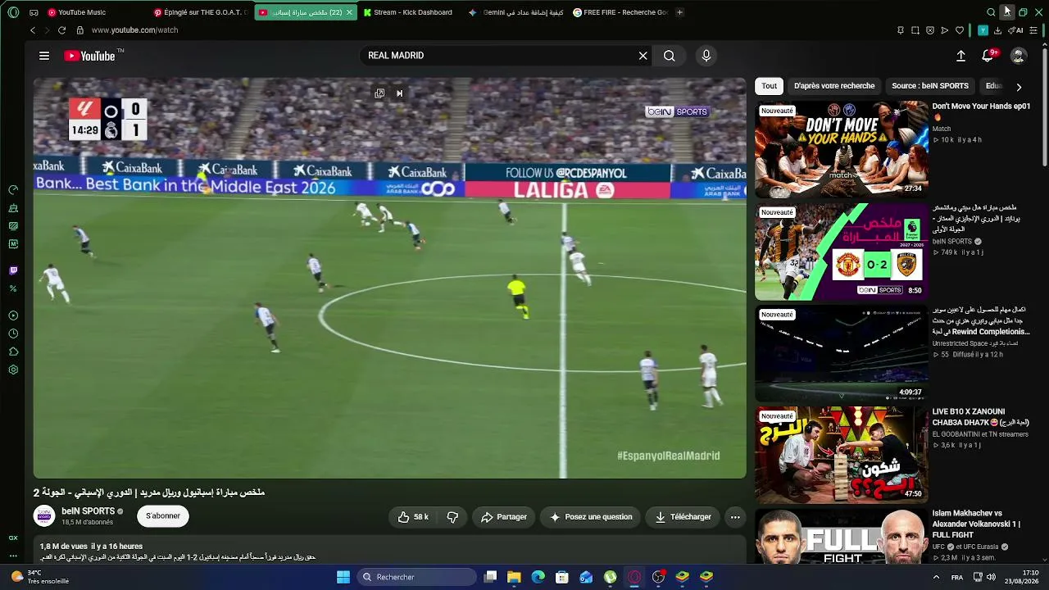Open the Easy Setup sliders icon
This screenshot has height=590, width=1049.
(1034, 30)
